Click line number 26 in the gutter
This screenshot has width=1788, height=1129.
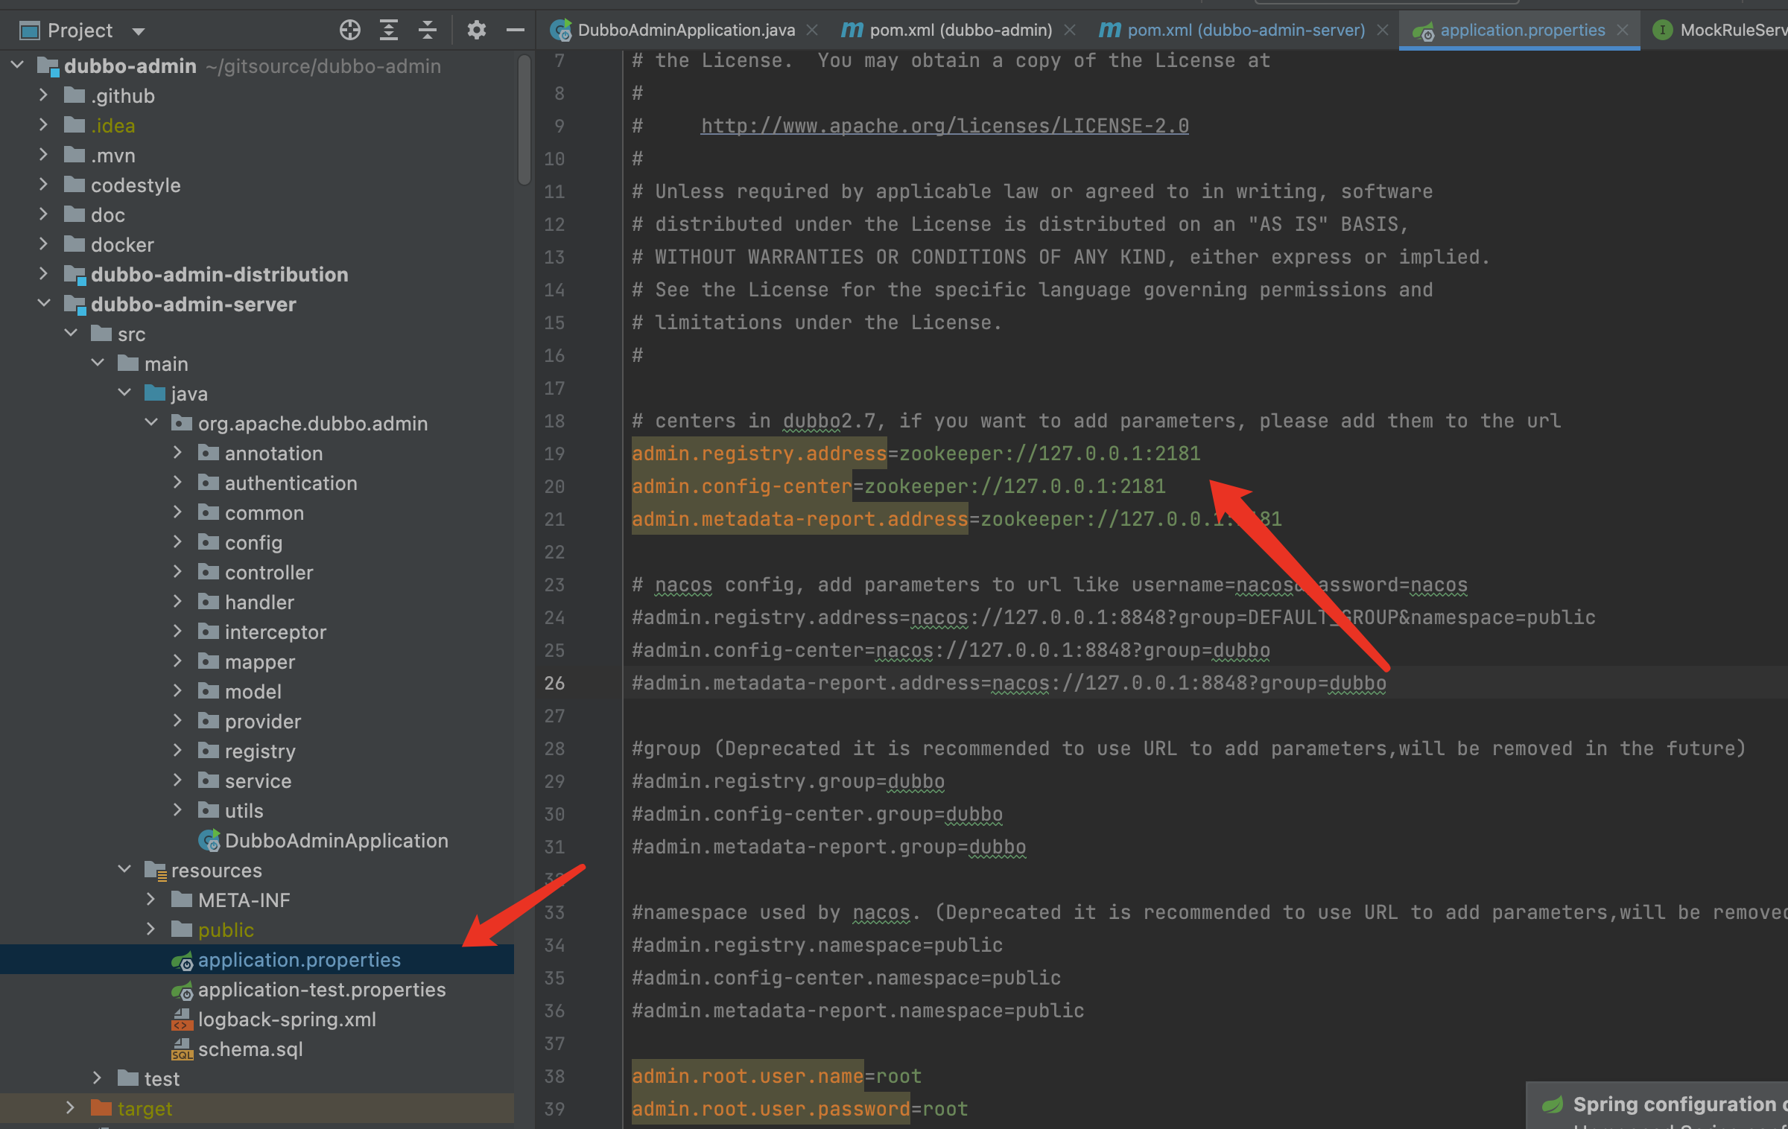coord(554,682)
